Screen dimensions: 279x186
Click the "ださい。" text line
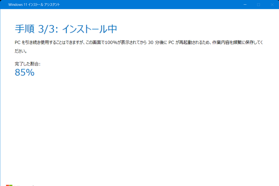point(21,51)
